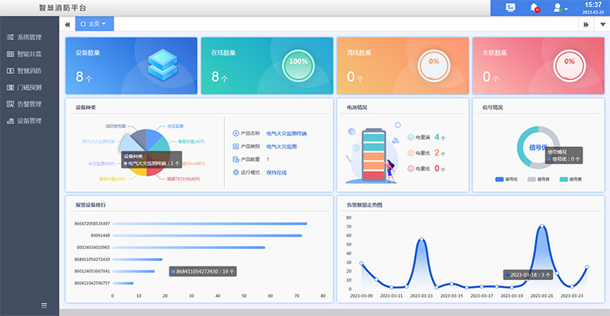Click the 在线数量 100% progress ring
This screenshot has height=316, width=610.
coord(299,62)
